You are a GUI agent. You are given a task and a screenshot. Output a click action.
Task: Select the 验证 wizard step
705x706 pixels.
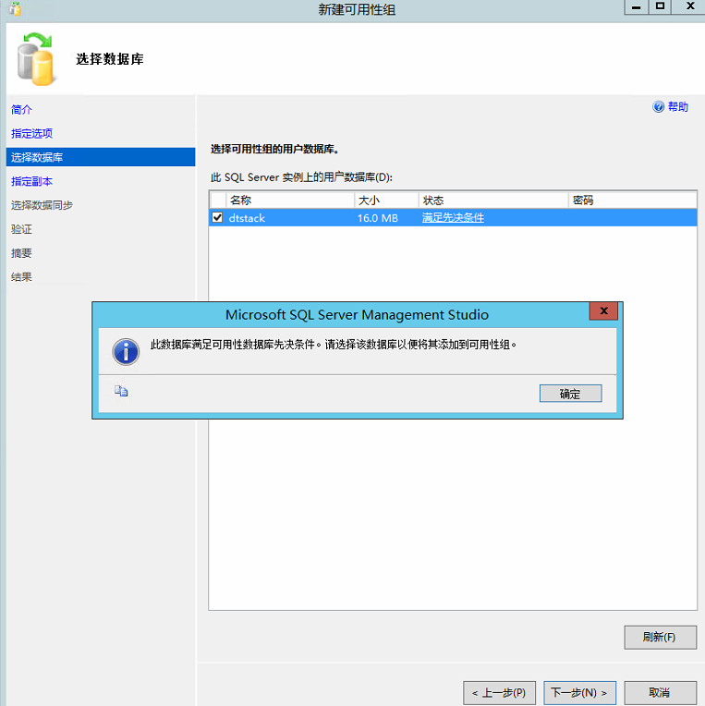[21, 229]
